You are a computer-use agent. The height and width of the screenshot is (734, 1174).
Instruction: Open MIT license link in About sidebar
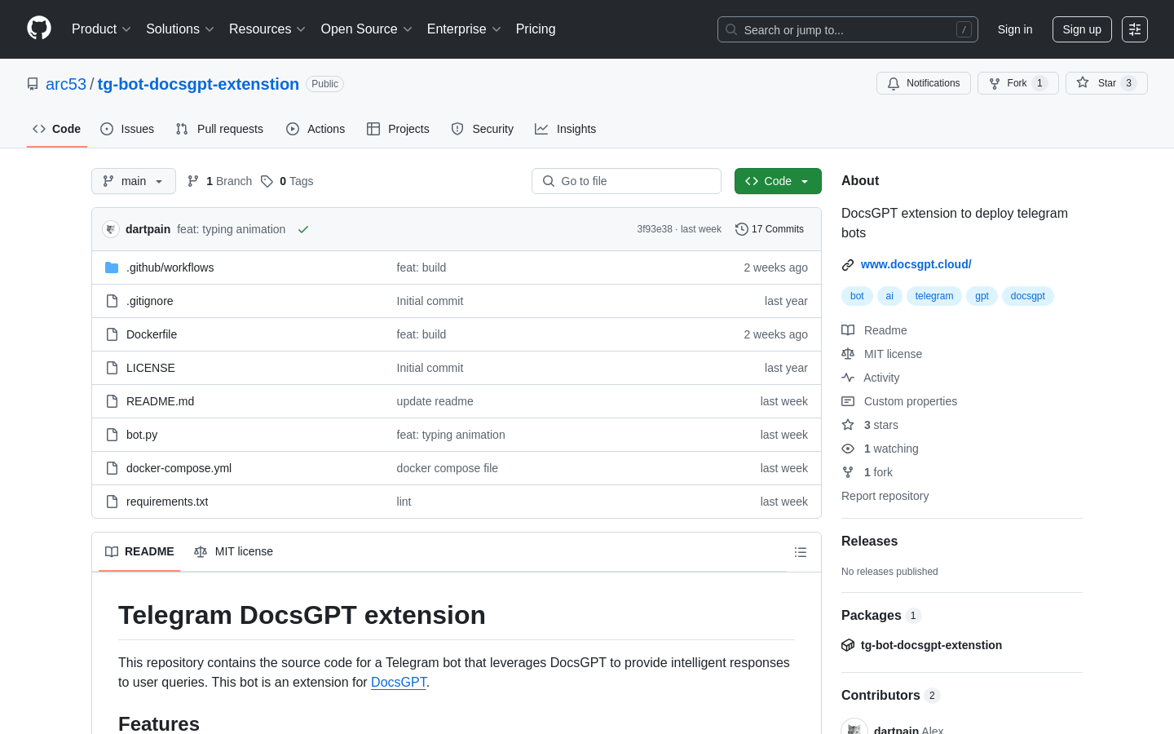tap(882, 354)
